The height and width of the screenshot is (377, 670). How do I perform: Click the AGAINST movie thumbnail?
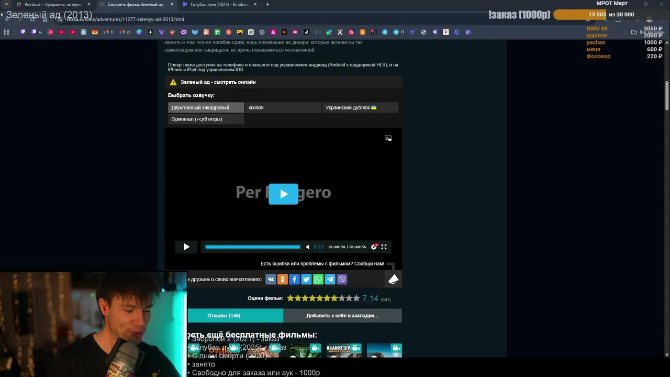(344, 350)
